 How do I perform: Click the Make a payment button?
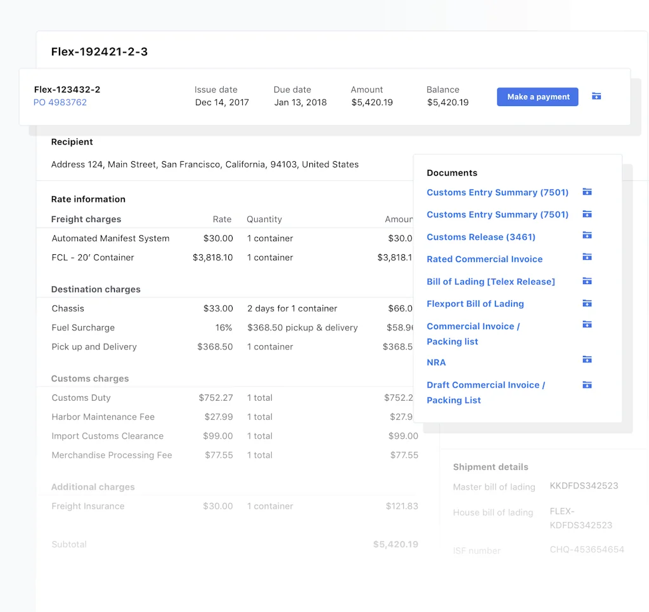tap(537, 96)
